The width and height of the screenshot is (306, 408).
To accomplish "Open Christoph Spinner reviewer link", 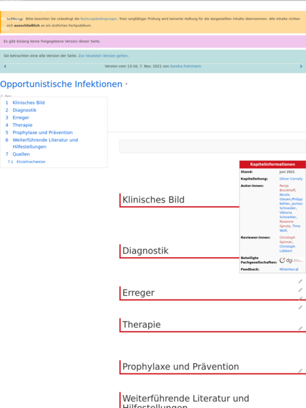I will pos(287,239).
